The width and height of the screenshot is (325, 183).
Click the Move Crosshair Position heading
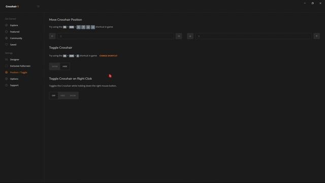coord(66,19)
